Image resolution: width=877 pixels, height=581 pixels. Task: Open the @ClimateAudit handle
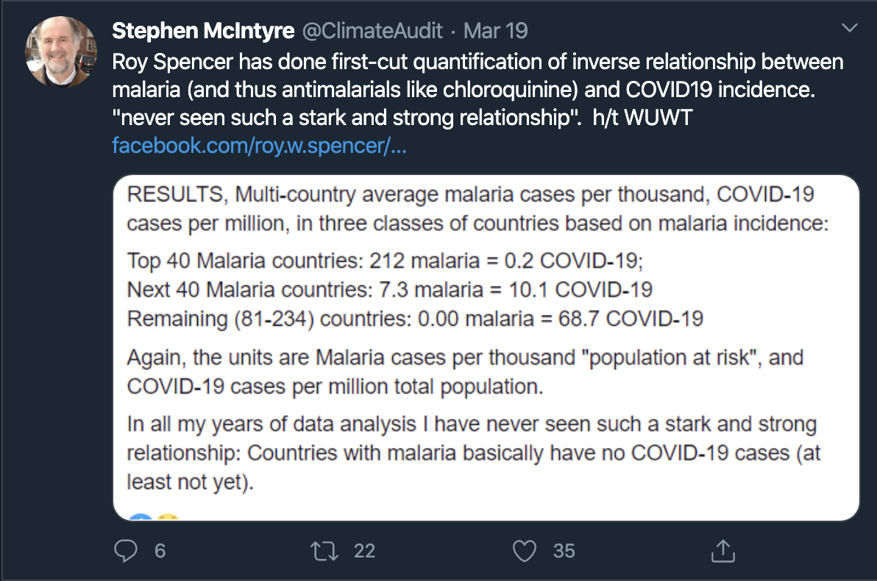click(x=372, y=31)
